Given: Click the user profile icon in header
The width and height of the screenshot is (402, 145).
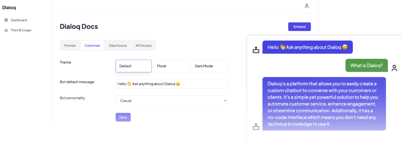Looking at the screenshot, I should (307, 6).
